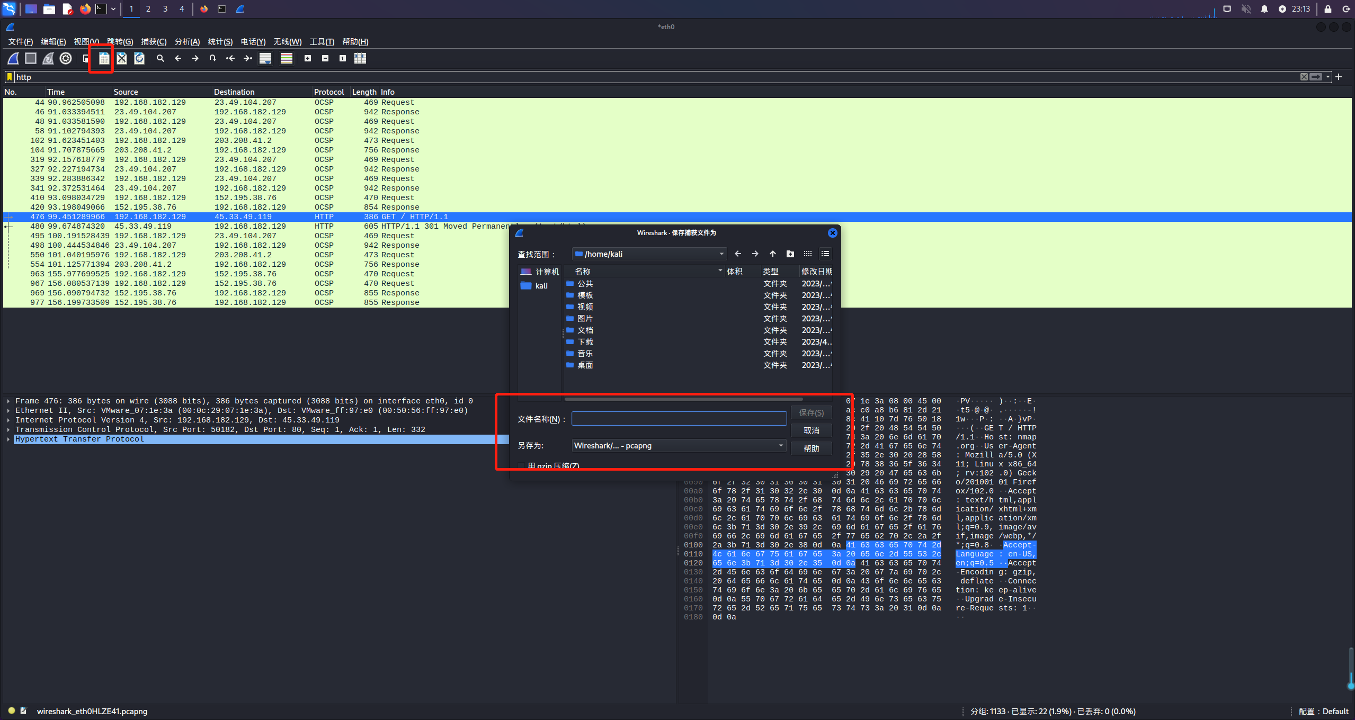Open the pcapng file type dropdown
The width and height of the screenshot is (1355, 720).
678,446
